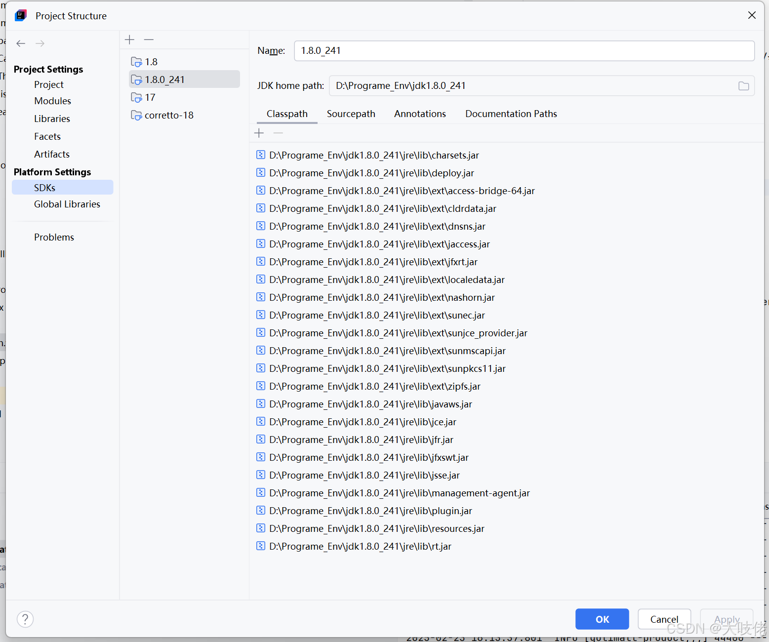
Task: Open Modules under Project Settings
Action: [x=52, y=101]
